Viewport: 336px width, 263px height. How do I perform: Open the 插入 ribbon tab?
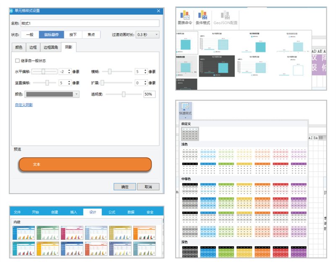(73, 212)
